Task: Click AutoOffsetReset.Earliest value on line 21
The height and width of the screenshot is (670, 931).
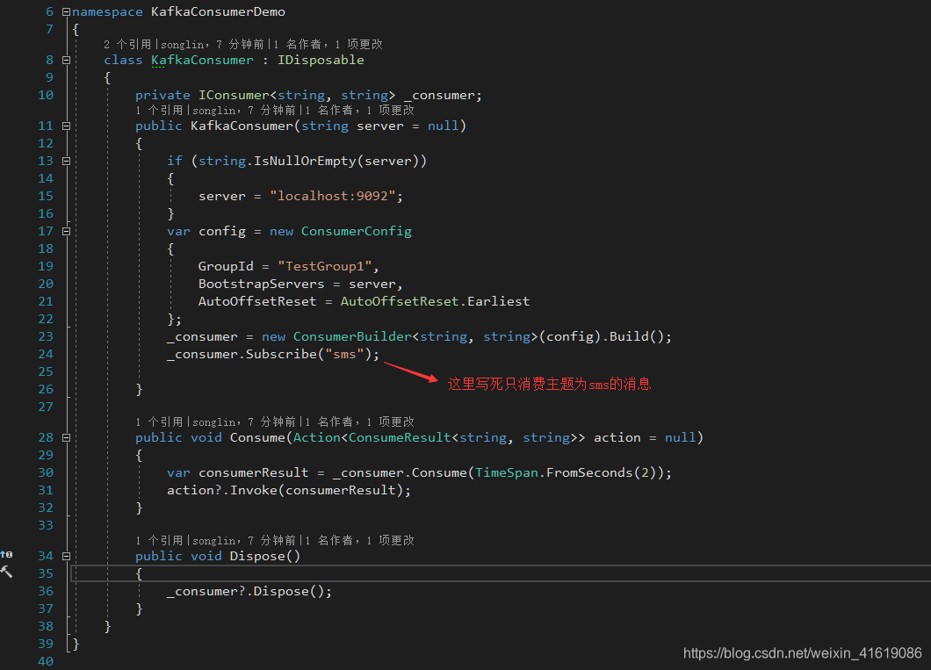Action: click(435, 301)
